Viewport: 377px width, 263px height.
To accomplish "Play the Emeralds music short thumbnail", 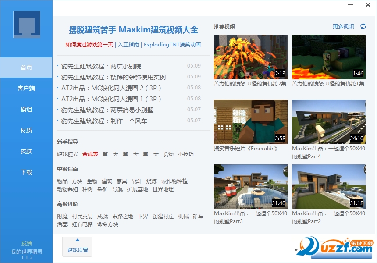I will 251,122.
